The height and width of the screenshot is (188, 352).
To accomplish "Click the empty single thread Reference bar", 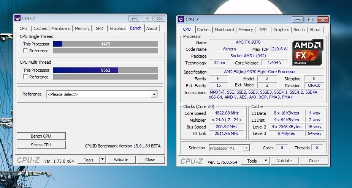I will (106, 50).
